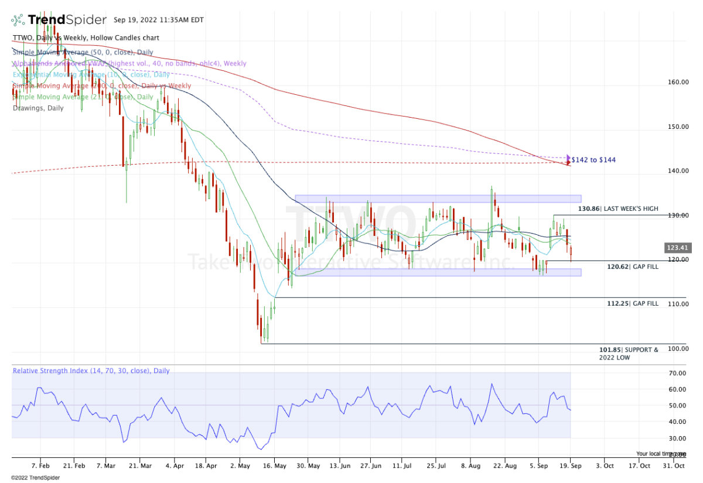Click the TTWO watermark in chart center
Screen dimensions: 703x483
tap(350, 225)
